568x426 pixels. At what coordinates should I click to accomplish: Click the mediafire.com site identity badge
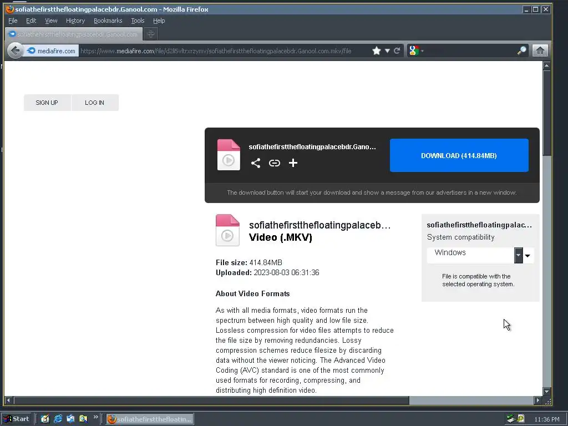pos(52,50)
